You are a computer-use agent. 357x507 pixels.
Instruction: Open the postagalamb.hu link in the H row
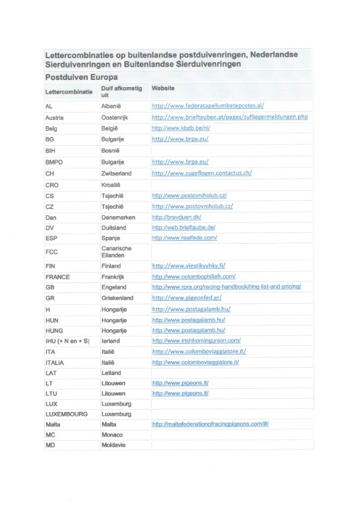click(x=191, y=309)
